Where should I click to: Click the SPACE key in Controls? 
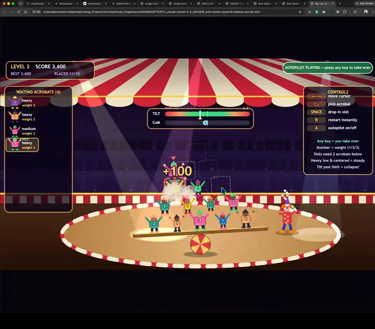(316, 112)
